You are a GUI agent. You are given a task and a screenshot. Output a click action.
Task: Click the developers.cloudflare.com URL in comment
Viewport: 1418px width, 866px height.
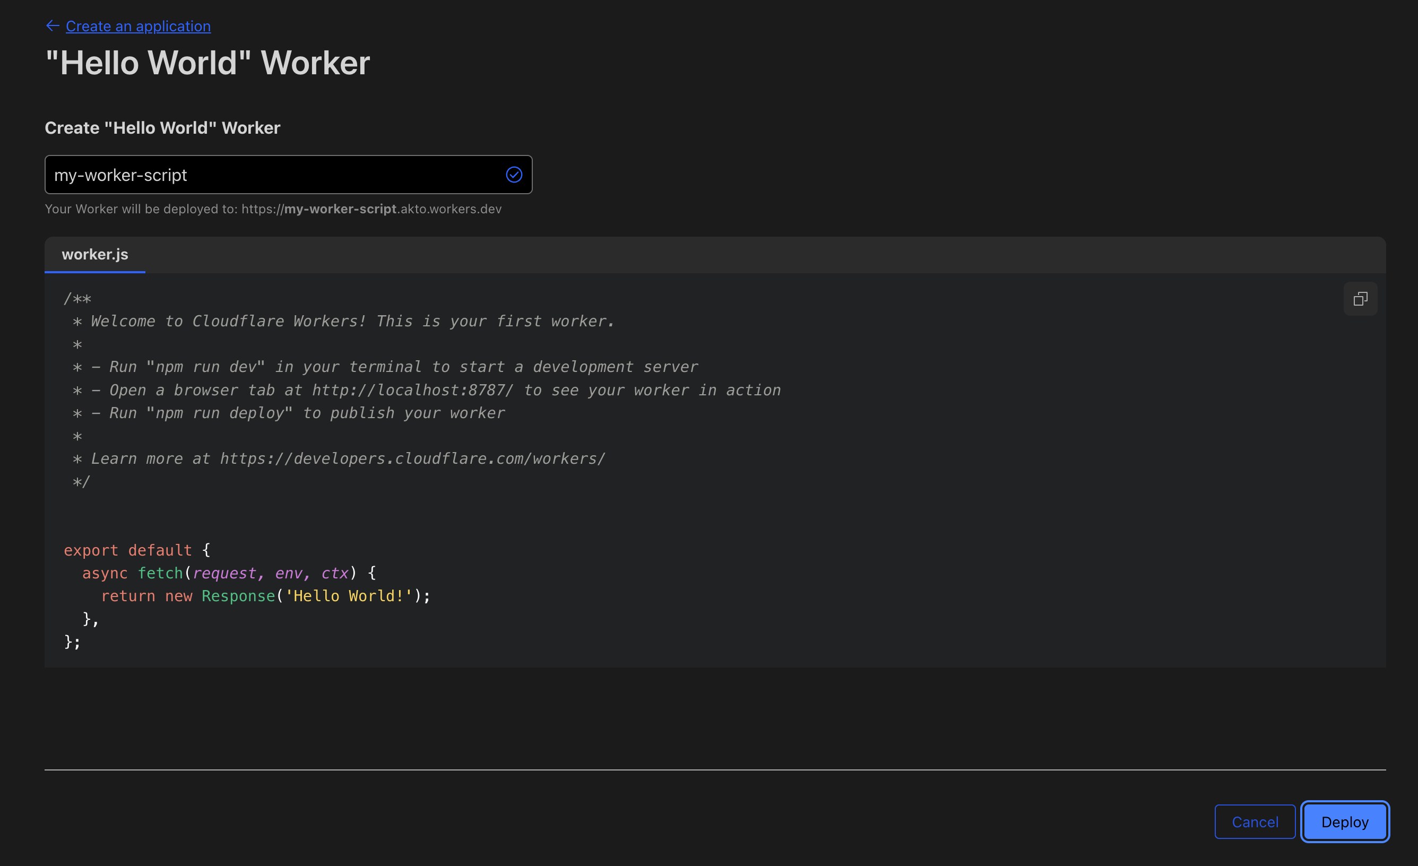(412, 458)
